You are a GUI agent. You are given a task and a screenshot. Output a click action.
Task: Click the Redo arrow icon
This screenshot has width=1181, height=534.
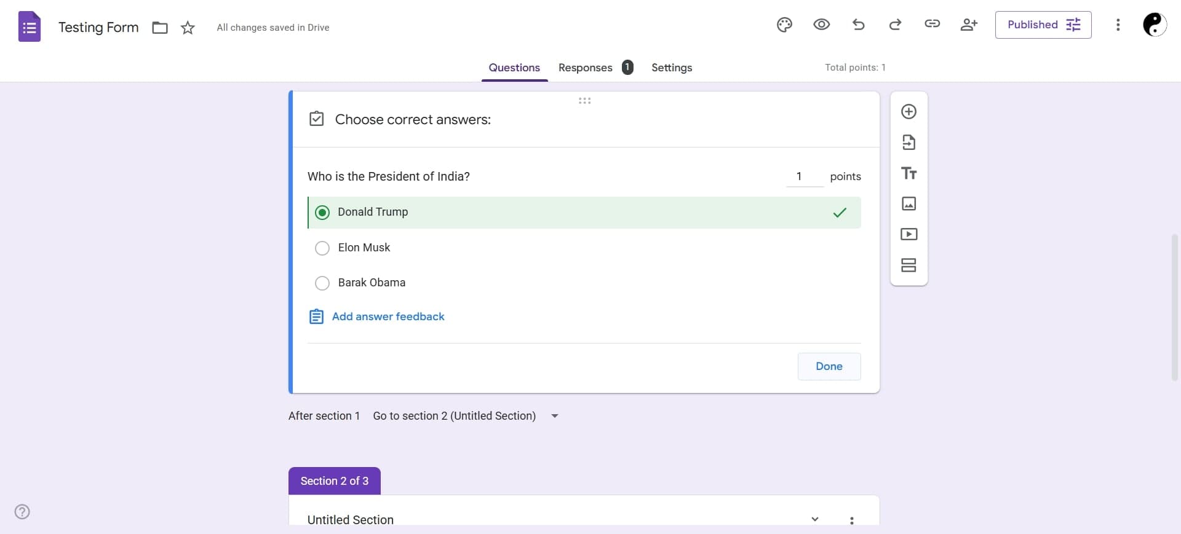point(895,25)
